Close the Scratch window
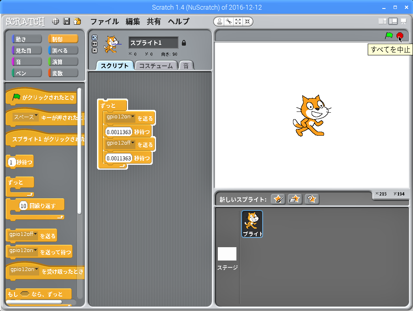The width and height of the screenshot is (413, 311). point(407,7)
